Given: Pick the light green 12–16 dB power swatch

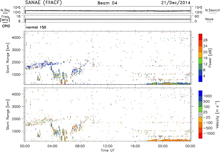Looking at the screenshot, I should 200,61.
